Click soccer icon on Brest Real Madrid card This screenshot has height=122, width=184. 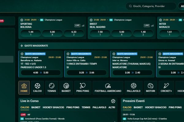tap(91, 20)
